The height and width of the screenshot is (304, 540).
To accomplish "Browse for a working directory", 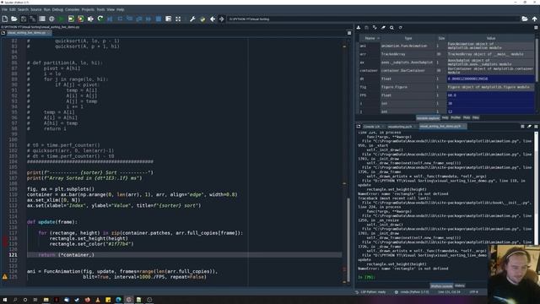I will 525,19.
